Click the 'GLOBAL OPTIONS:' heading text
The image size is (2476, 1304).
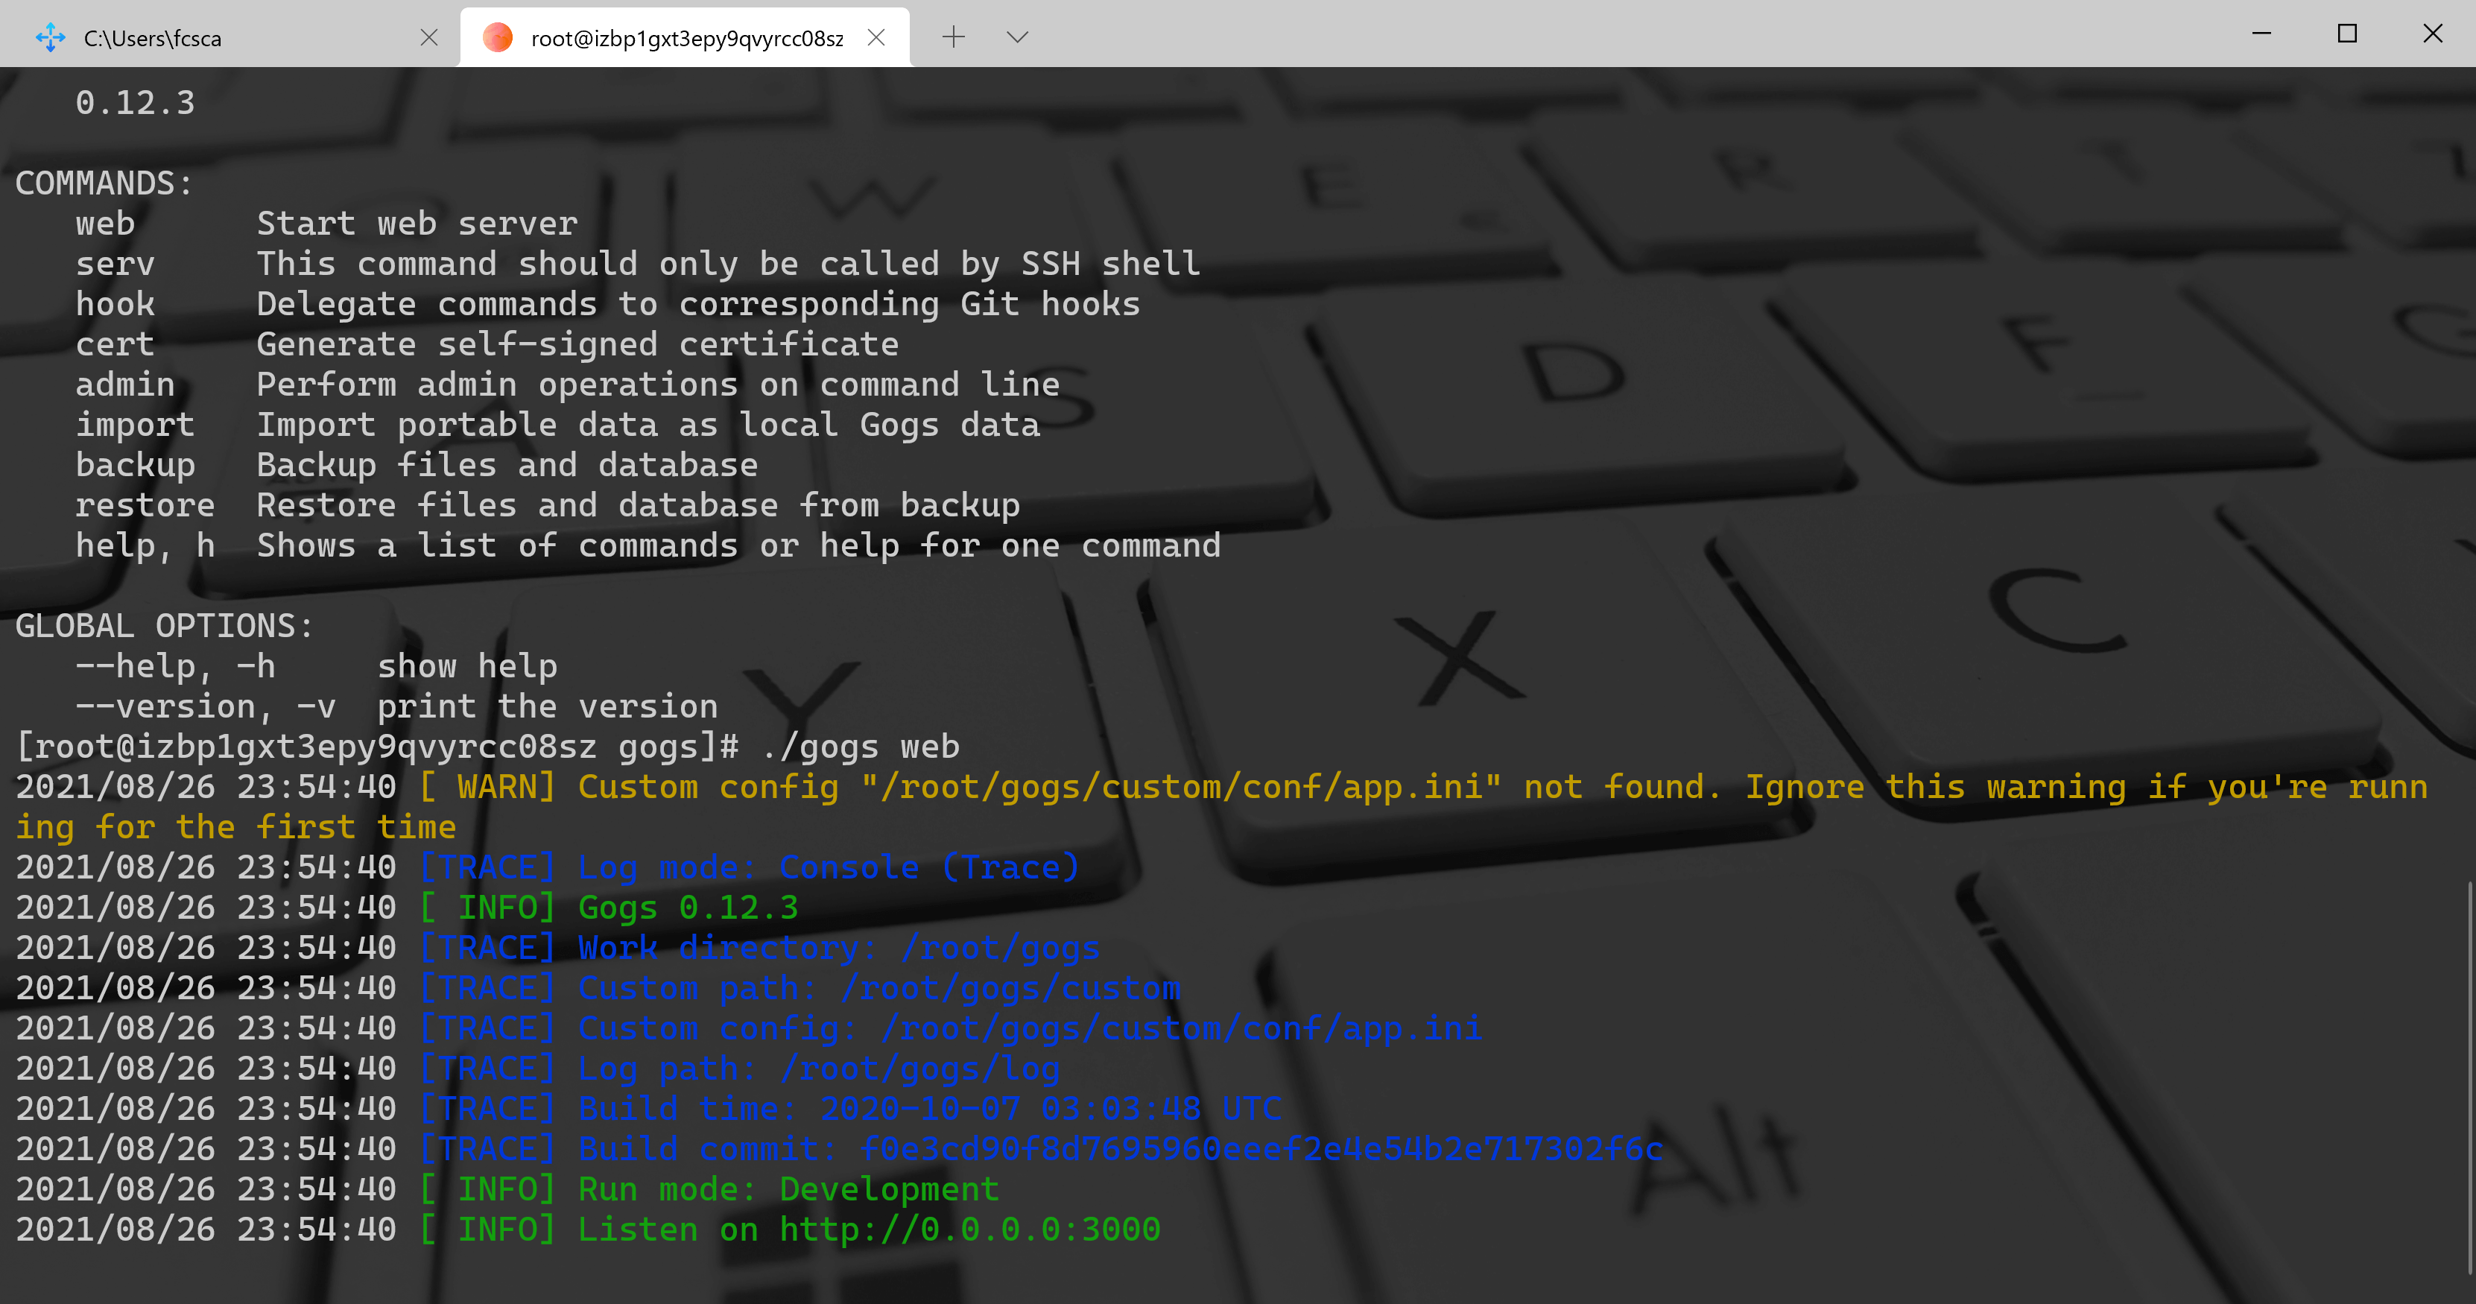point(165,626)
